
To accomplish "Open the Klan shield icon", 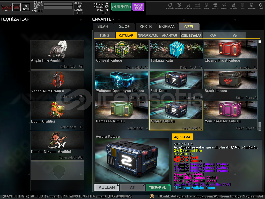I will [x=206, y=6].
